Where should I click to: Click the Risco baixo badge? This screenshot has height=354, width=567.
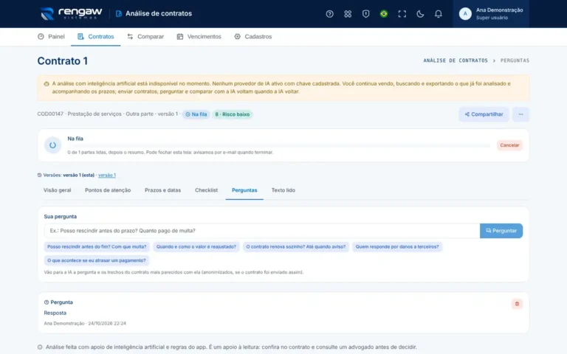232,114
